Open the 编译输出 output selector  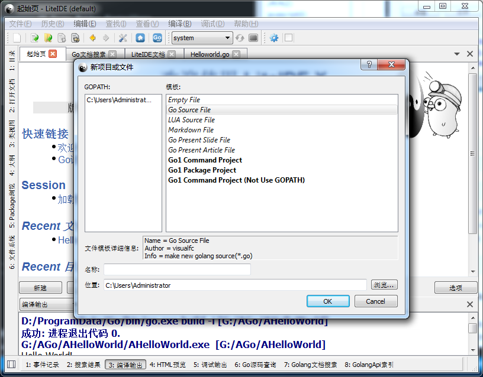[x=46, y=304]
